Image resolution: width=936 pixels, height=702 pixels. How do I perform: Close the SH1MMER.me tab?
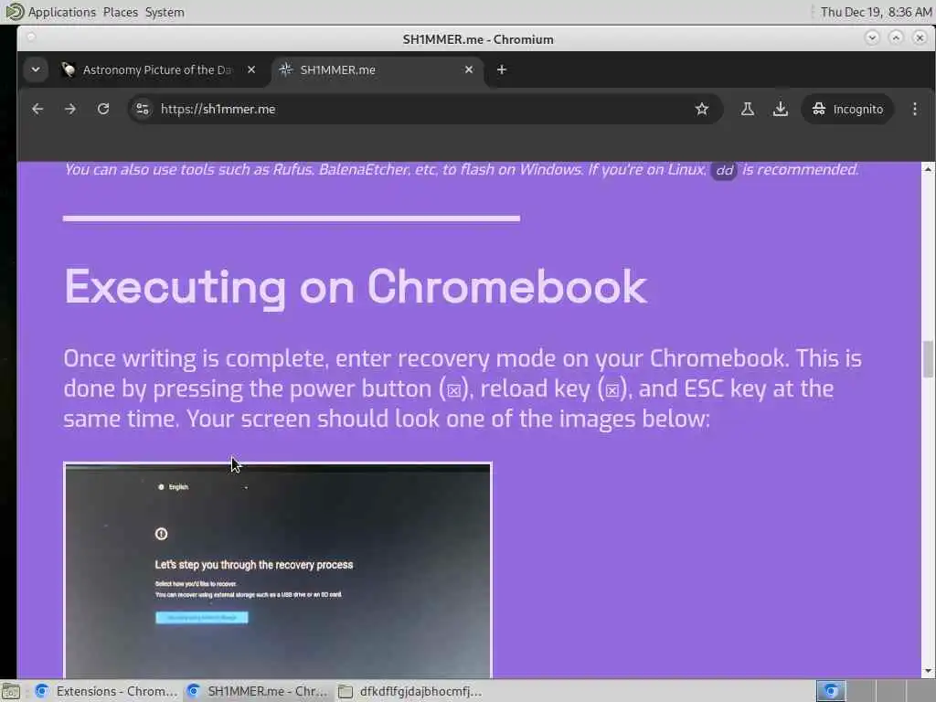tap(469, 69)
